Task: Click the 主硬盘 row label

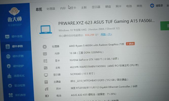Action: tap(57, 82)
